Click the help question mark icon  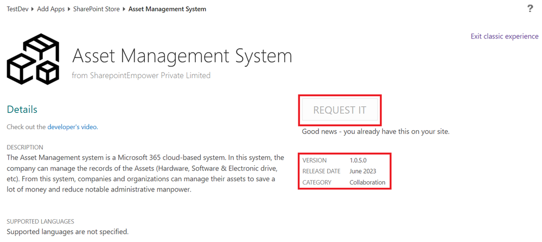pos(530,8)
